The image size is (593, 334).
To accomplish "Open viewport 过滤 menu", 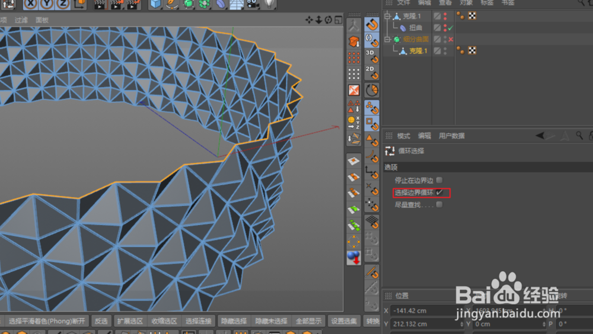I will click(21, 20).
